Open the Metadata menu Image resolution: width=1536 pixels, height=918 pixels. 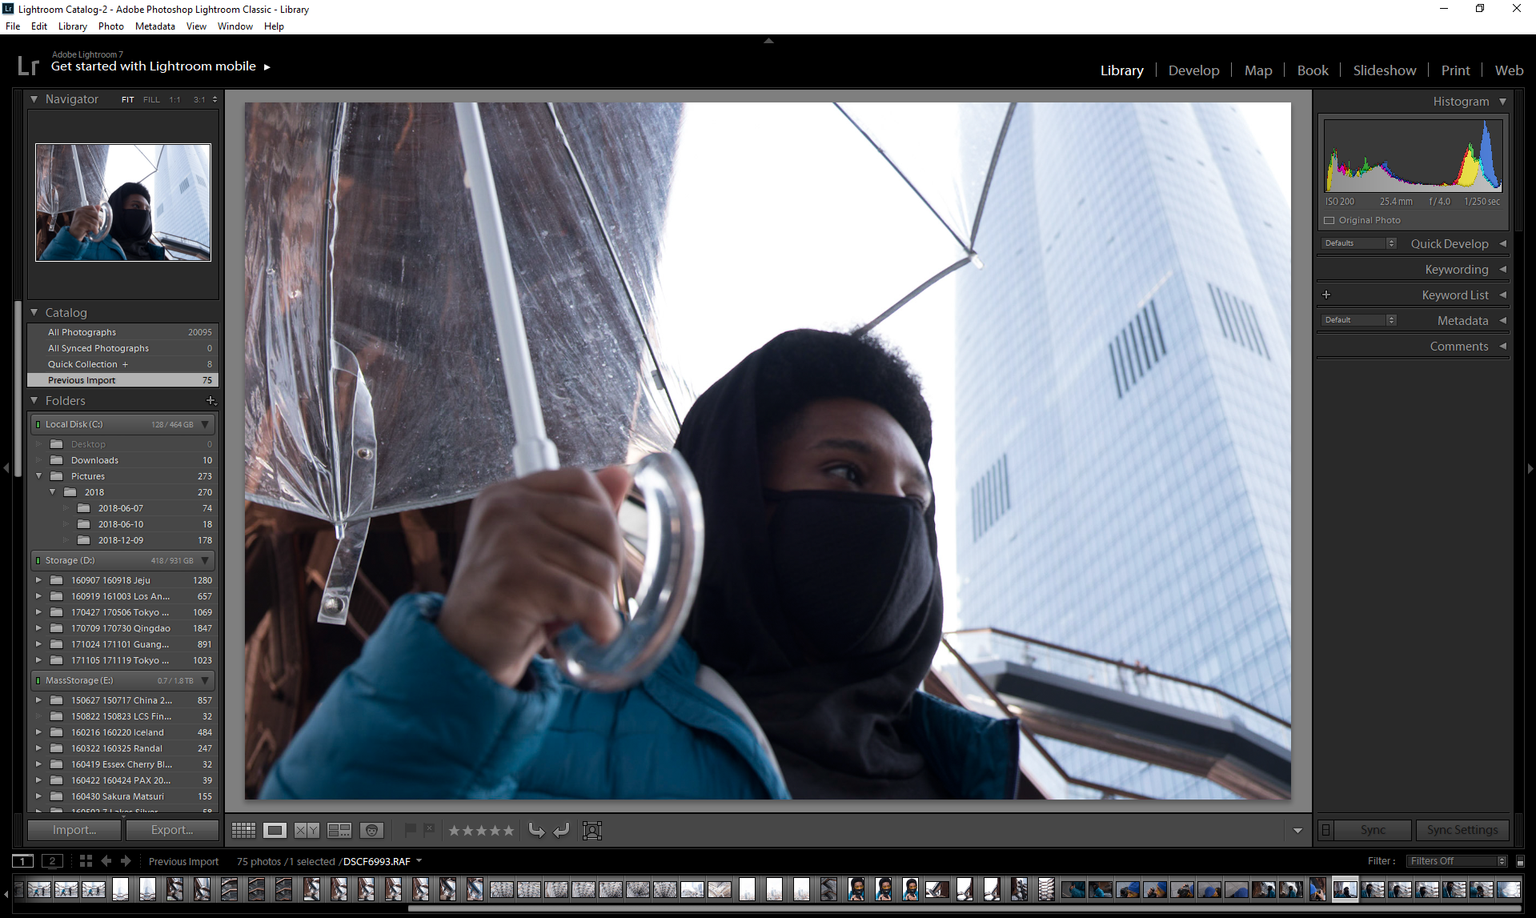[155, 26]
